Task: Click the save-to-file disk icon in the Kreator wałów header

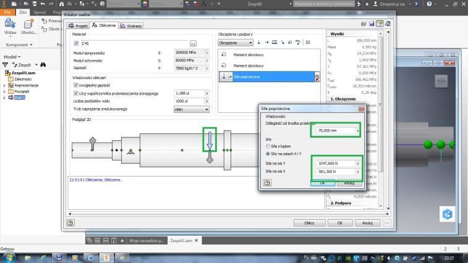Action: coord(372,24)
